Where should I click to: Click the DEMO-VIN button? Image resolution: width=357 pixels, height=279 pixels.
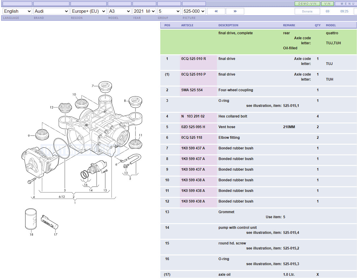tap(307, 4)
